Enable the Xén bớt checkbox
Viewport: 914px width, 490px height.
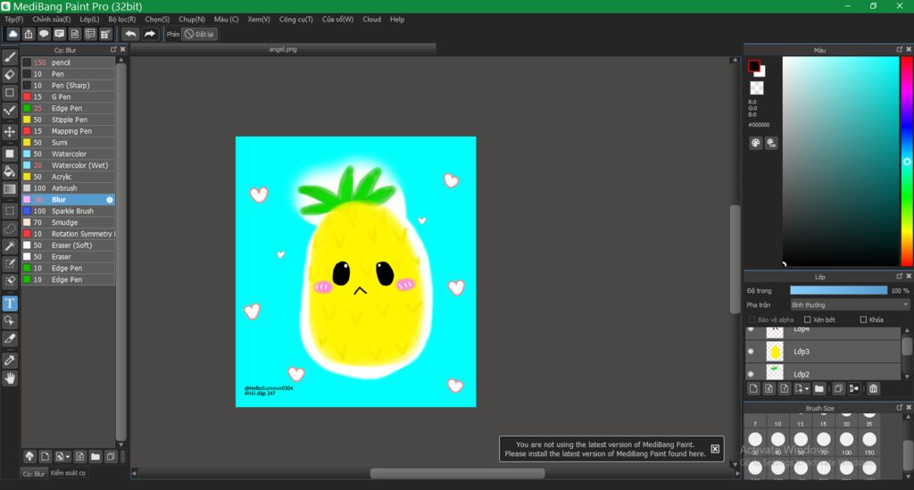(x=807, y=320)
